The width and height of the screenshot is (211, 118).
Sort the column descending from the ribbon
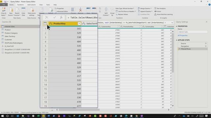pyautogui.click(x=100, y=11)
